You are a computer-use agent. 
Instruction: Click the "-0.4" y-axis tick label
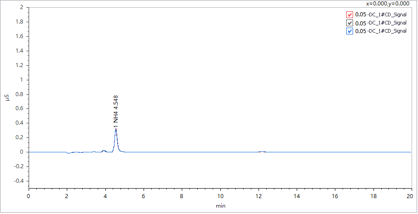click(x=19, y=181)
